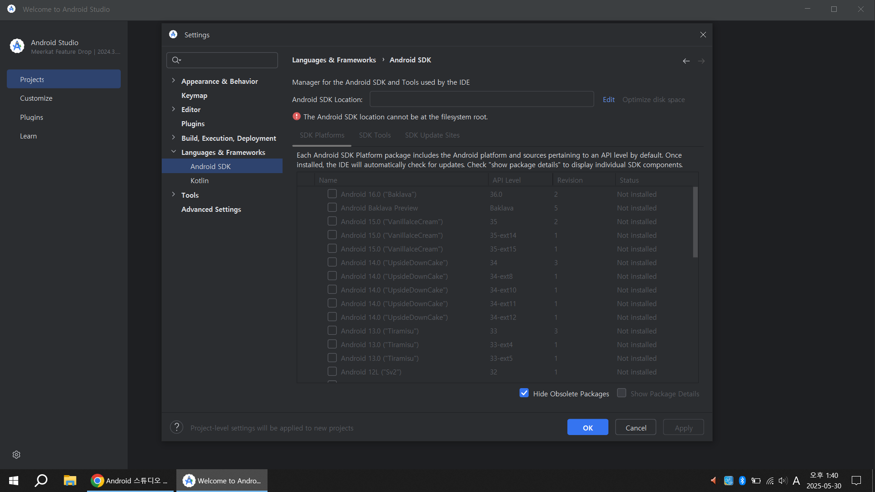
Task: Check Android 14.0 API level 34 checkbox
Action: coord(332,262)
